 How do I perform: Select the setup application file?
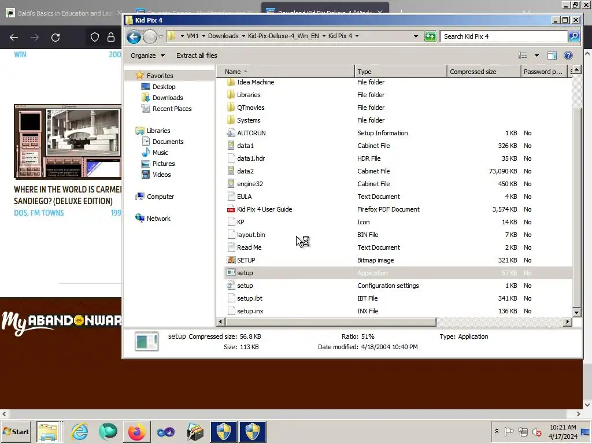398,273
